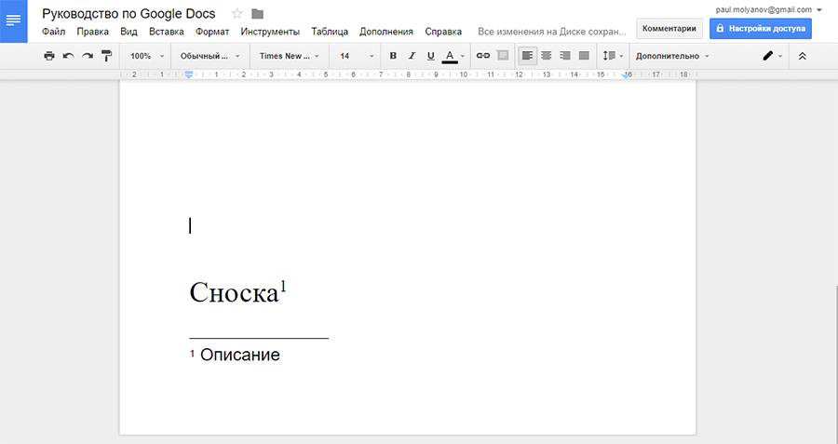Toggle italic formatting
This screenshot has height=444, width=838.
(x=412, y=56)
